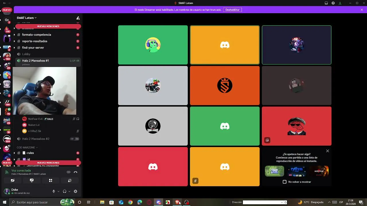The height and width of the screenshot is (206, 367).
Task: Open SWAT Latam server dropdown
Action: 27,18
